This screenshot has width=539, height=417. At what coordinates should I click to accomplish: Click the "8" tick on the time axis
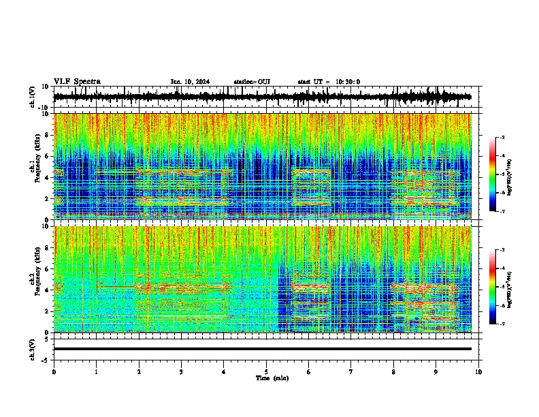[x=393, y=372]
